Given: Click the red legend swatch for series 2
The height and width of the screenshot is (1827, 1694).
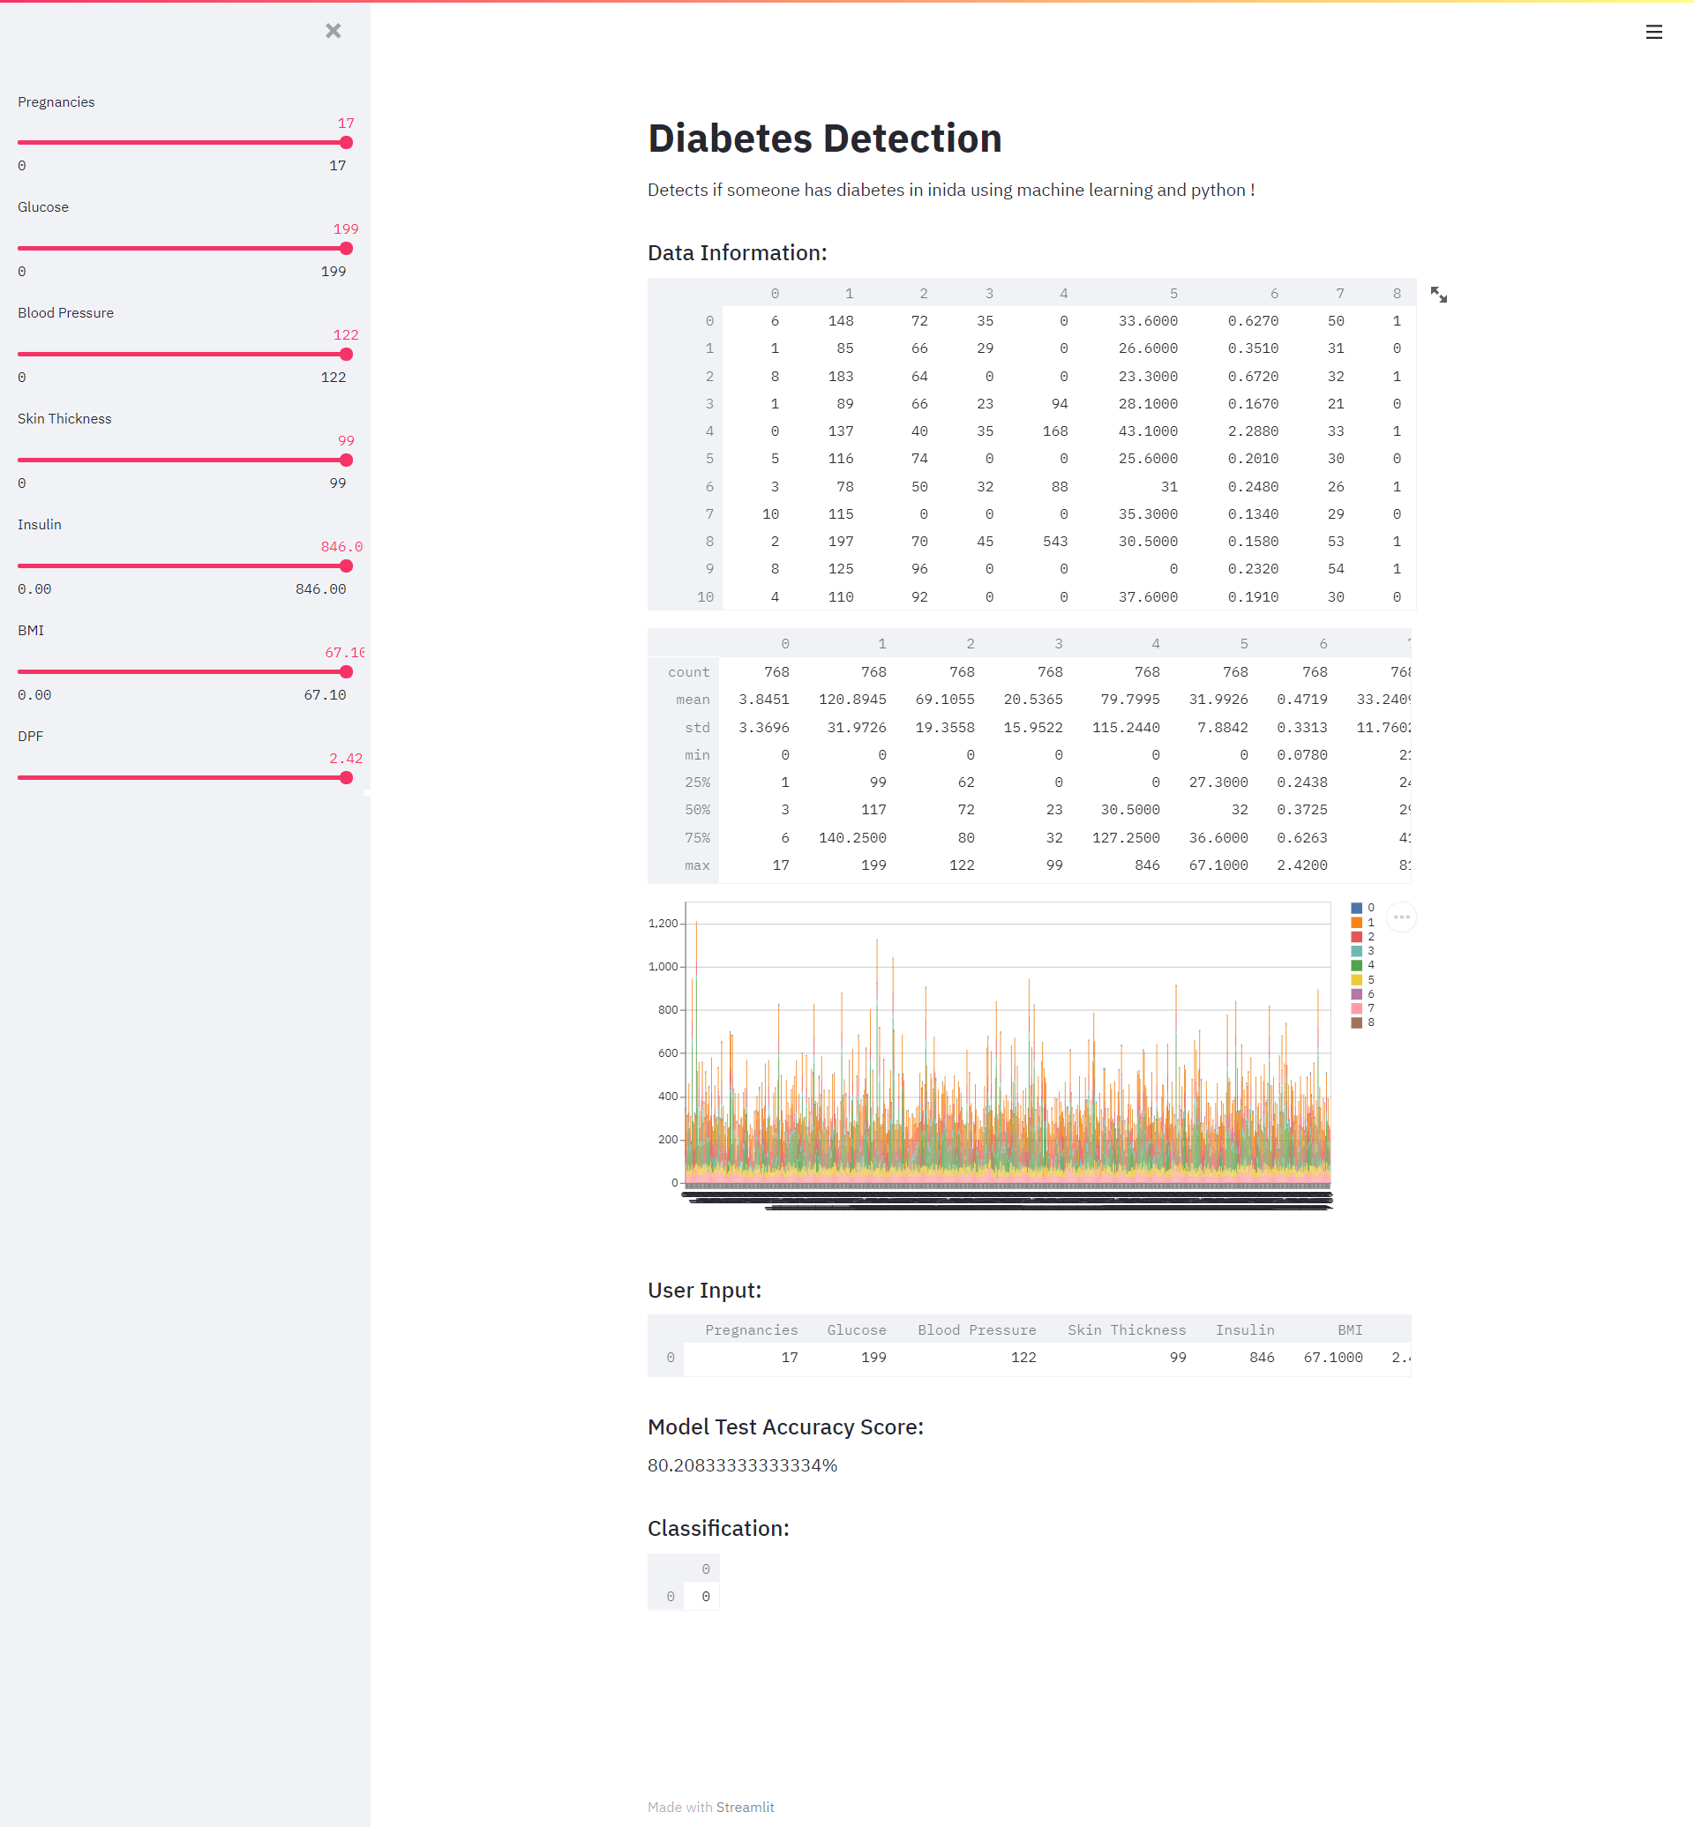Looking at the screenshot, I should click(1356, 937).
